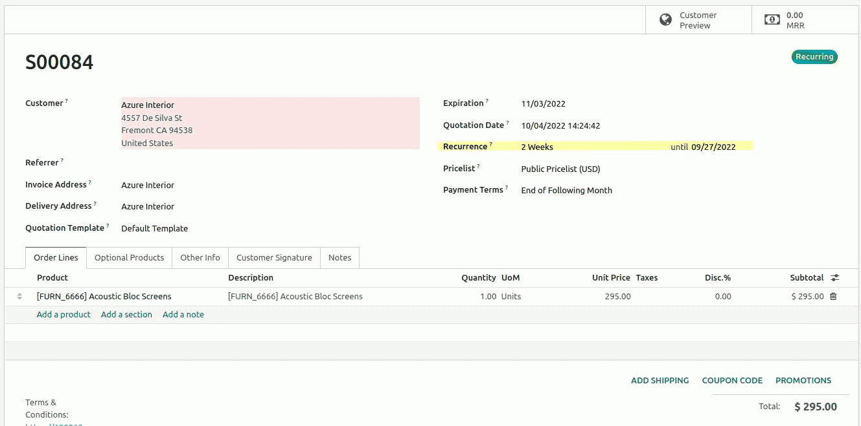Screen dimensions: 861x426
Task: Sort by the Subtotal column header
Action: click(807, 278)
